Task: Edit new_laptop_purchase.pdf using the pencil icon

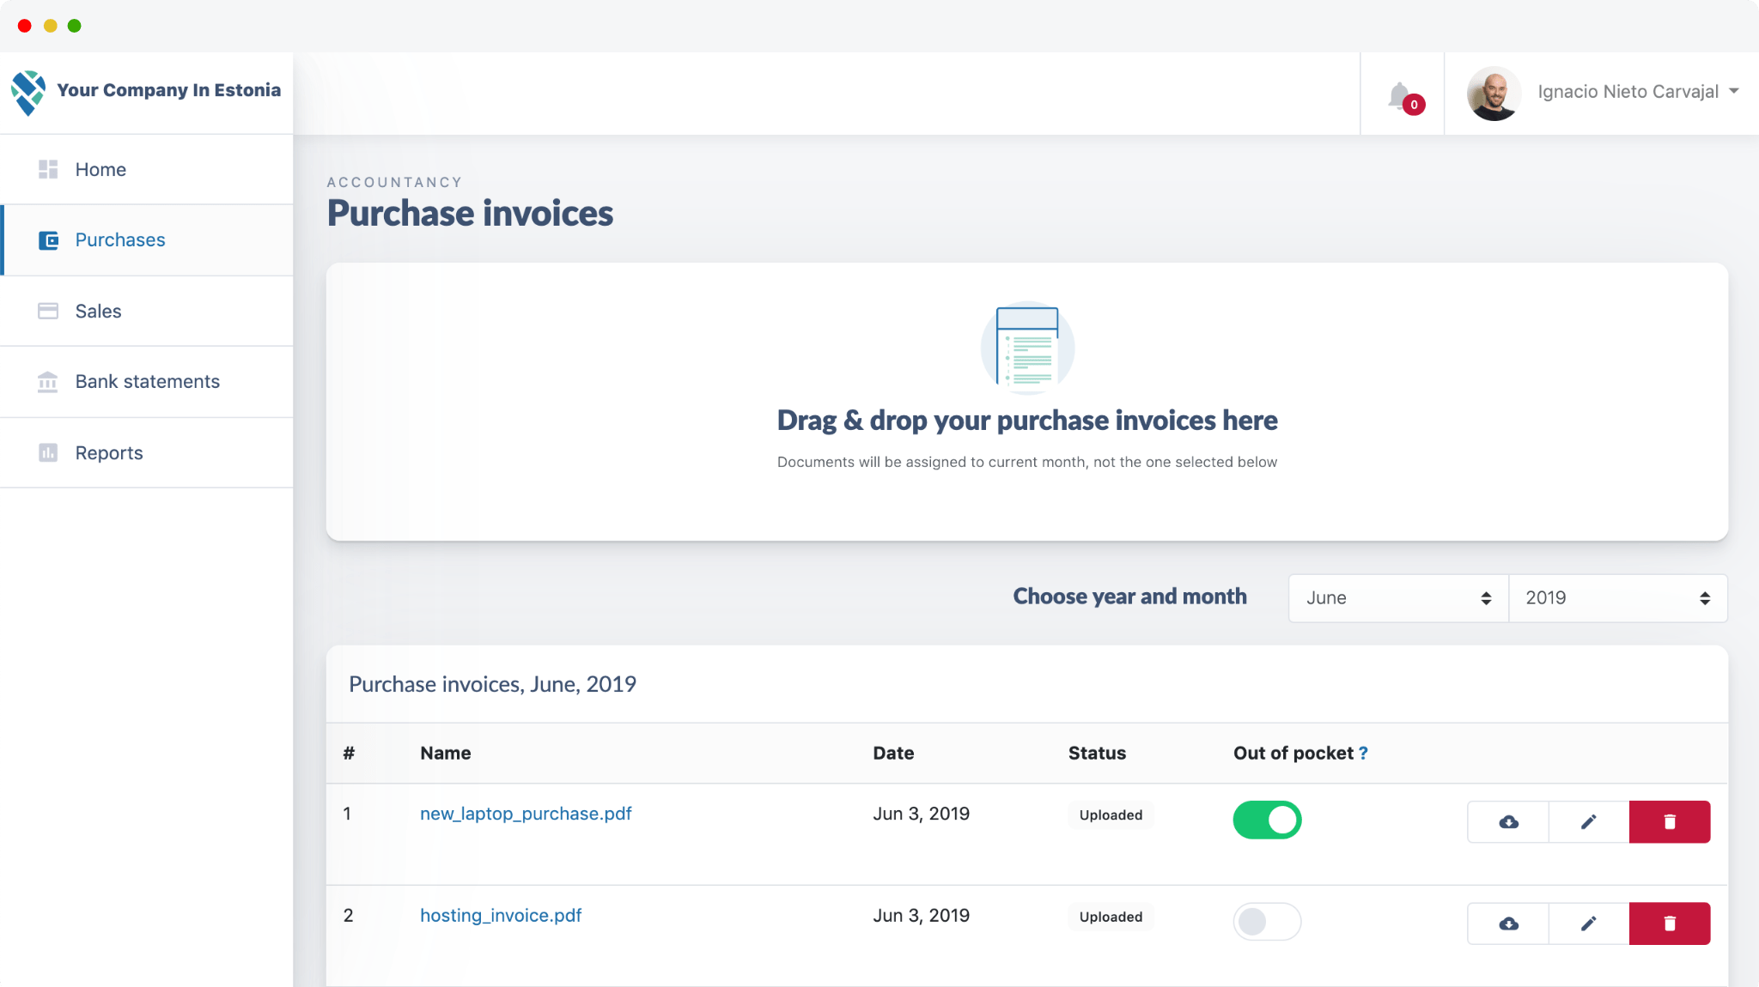Action: pyautogui.click(x=1589, y=822)
